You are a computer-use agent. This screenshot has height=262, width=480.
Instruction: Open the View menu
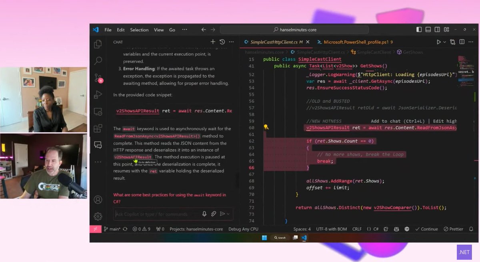pos(159,30)
